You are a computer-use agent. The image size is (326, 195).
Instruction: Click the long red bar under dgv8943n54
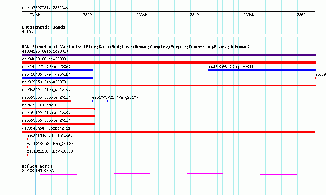[x=168, y=132]
